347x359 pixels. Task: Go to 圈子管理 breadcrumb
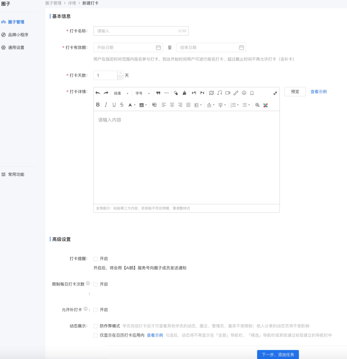tap(53, 3)
